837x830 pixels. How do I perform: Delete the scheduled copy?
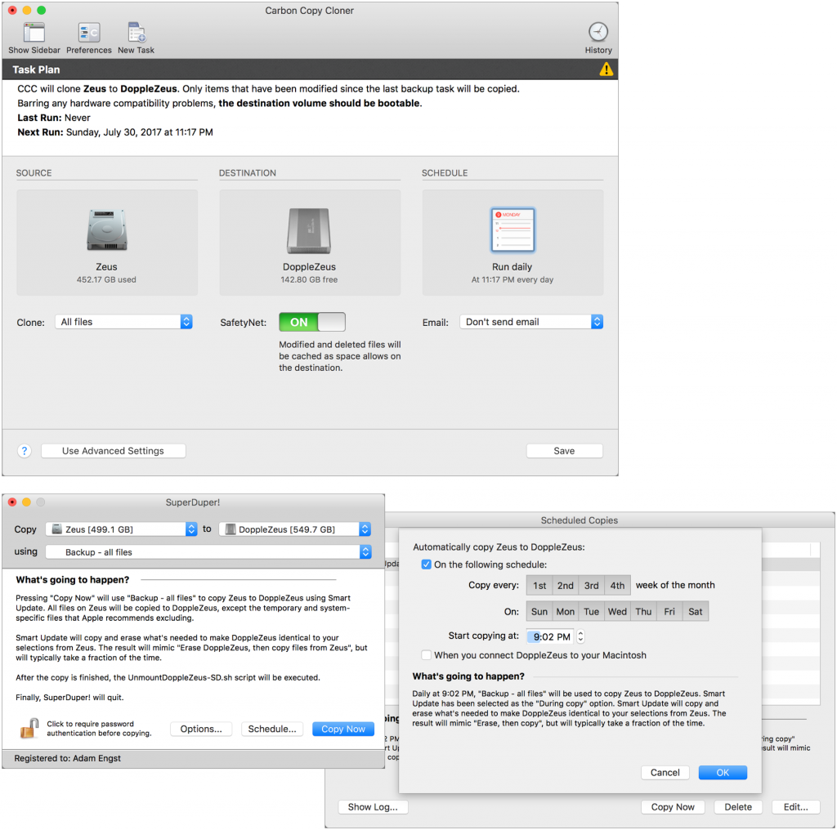tap(738, 807)
